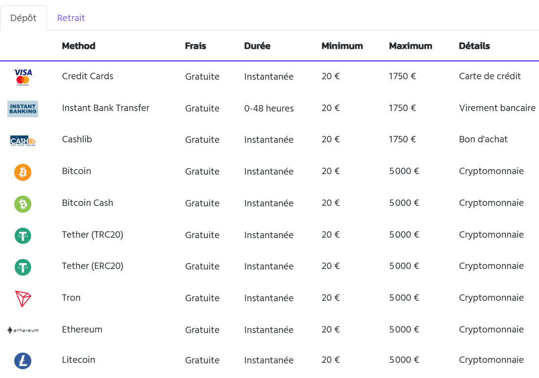
Task: Select the Litecoin method name
Action: click(78, 360)
